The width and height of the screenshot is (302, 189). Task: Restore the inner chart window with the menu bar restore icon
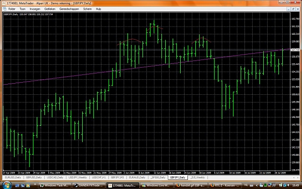click(293, 9)
